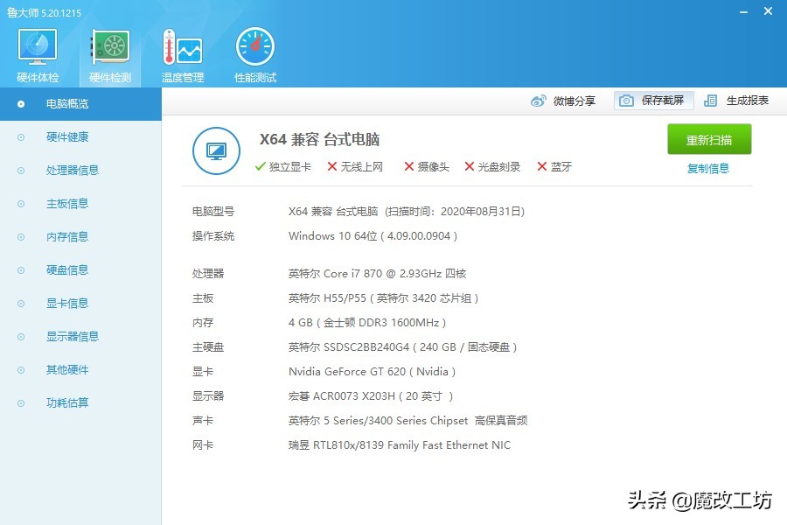This screenshot has width=787, height=525.
Task: Select the 硬件检测 green chip icon
Action: [108, 48]
